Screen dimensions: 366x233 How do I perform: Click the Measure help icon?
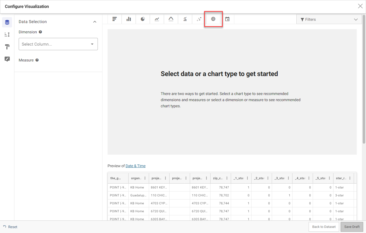(x=37, y=60)
